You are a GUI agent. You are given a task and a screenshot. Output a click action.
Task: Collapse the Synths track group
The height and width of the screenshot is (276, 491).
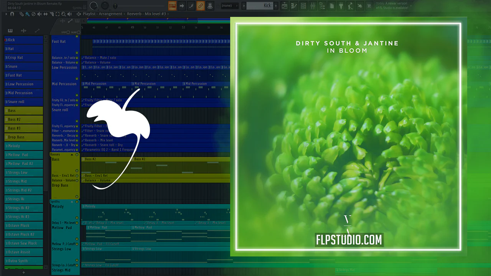click(72, 201)
